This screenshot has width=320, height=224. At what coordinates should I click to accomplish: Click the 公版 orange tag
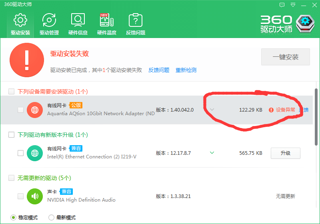click(76, 105)
